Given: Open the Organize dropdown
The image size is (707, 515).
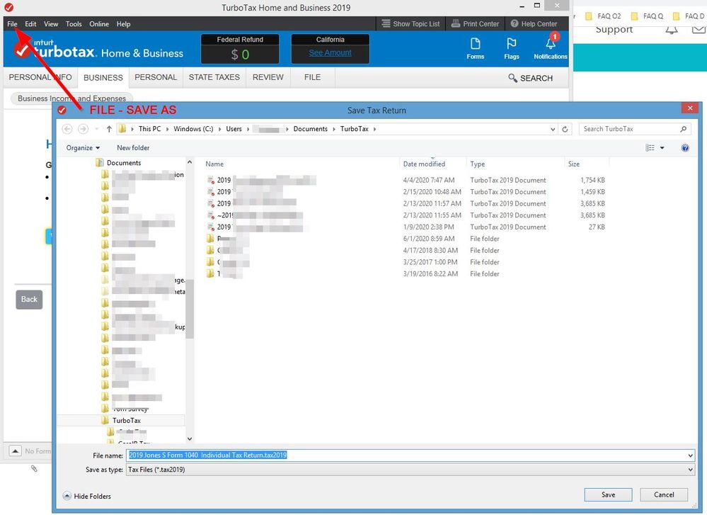Looking at the screenshot, I should pyautogui.click(x=83, y=148).
